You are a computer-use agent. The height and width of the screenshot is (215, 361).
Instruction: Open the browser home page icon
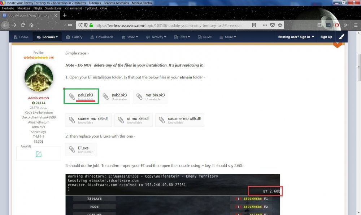pyautogui.click(x=31, y=25)
